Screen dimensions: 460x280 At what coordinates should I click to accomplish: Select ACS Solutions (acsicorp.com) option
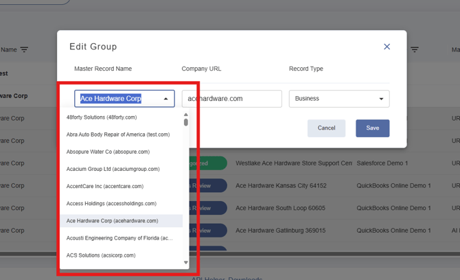tap(121, 255)
